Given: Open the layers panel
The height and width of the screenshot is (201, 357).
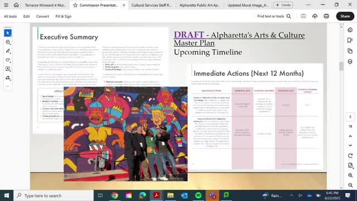Looking at the screenshot, I should coord(350,61).
